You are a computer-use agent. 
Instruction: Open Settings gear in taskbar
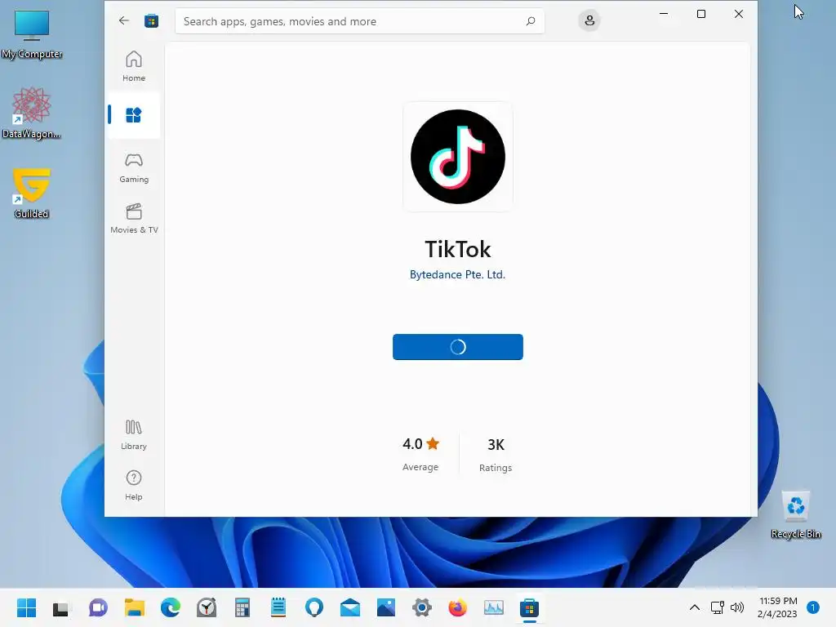coord(422,607)
